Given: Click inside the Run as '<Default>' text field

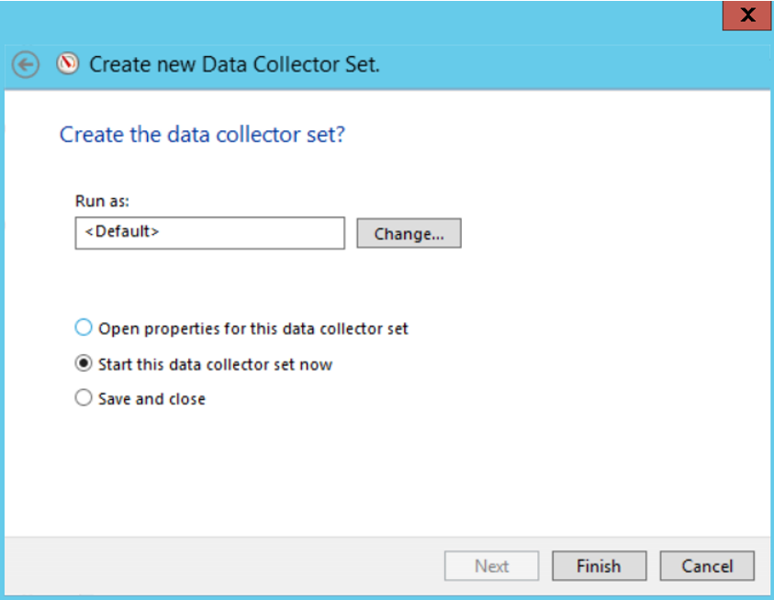Looking at the screenshot, I should pyautogui.click(x=209, y=233).
